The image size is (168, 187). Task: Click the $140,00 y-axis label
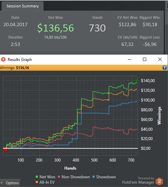(148, 81)
